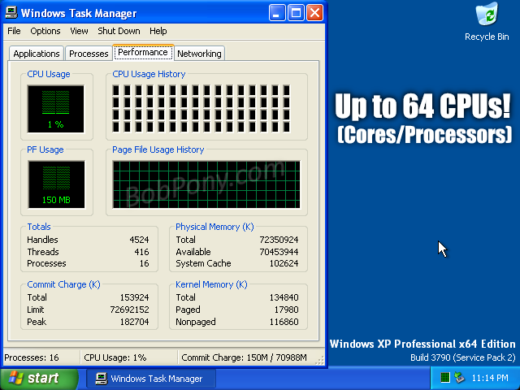
Task: Click the Task Manager title bar icon
Action: 11,13
